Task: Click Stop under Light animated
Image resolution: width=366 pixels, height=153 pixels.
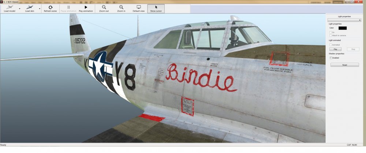Action: point(353,49)
